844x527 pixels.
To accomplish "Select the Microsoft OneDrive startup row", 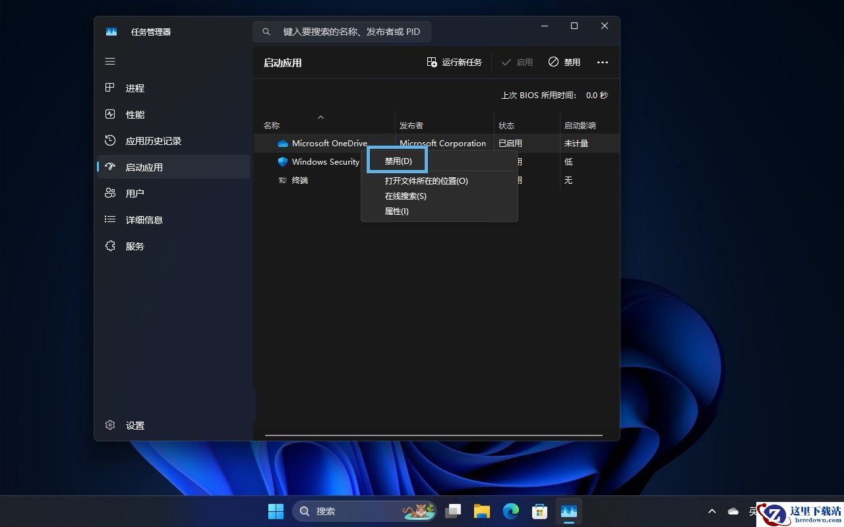I will (x=437, y=144).
